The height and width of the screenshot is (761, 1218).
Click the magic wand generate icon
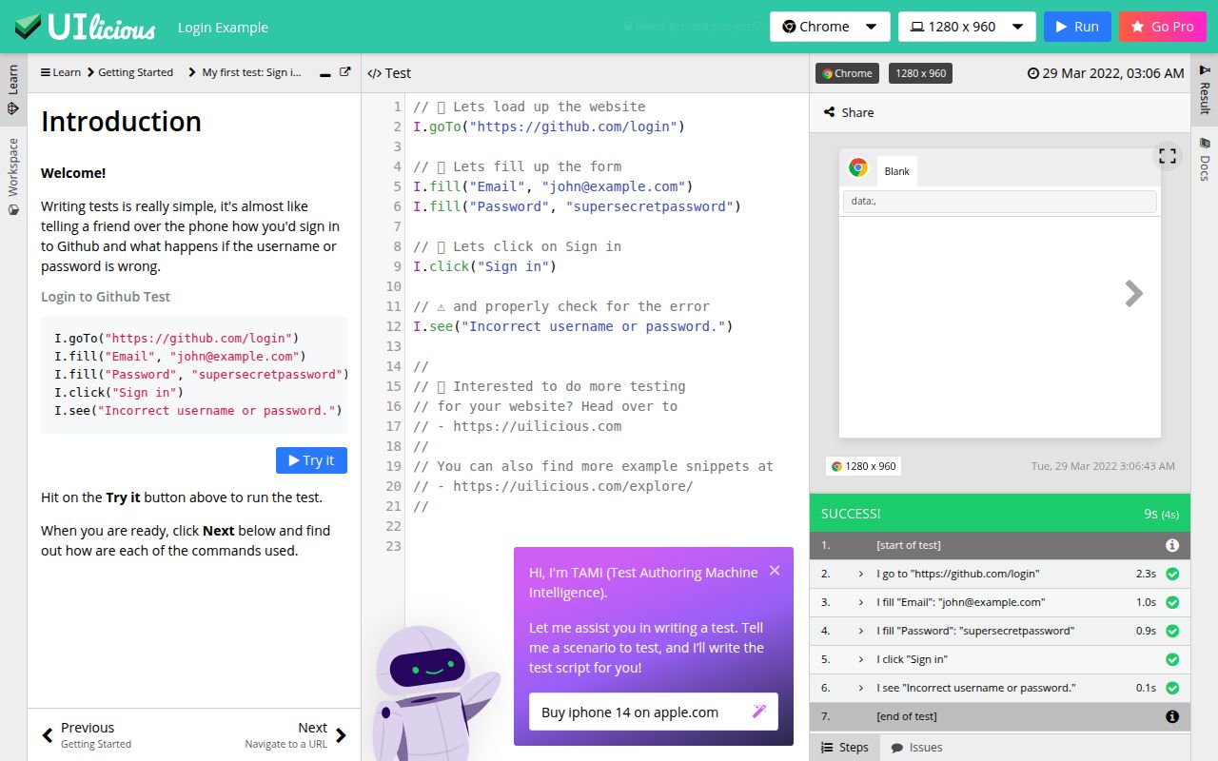tap(759, 712)
